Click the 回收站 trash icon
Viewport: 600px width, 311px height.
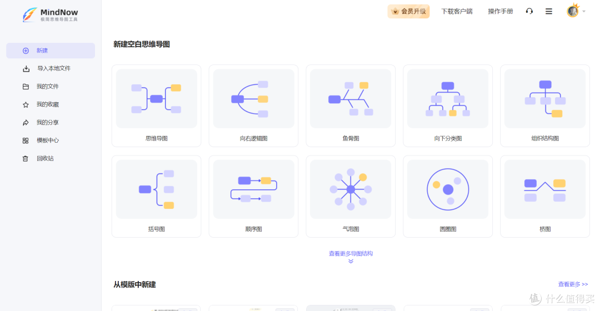pyautogui.click(x=25, y=158)
